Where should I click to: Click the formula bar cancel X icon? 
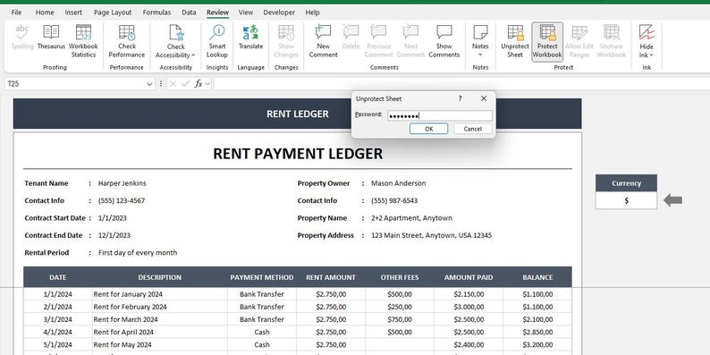(173, 84)
